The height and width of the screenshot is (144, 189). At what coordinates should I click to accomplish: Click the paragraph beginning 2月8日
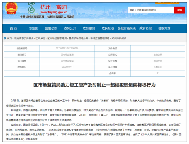click(94, 103)
